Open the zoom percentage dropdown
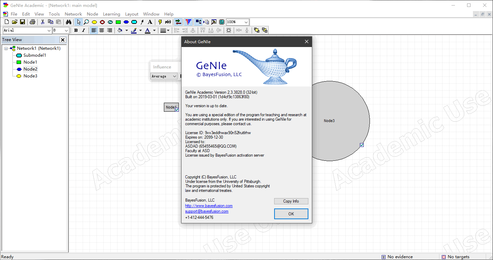The height and width of the screenshot is (260, 493). (x=246, y=22)
